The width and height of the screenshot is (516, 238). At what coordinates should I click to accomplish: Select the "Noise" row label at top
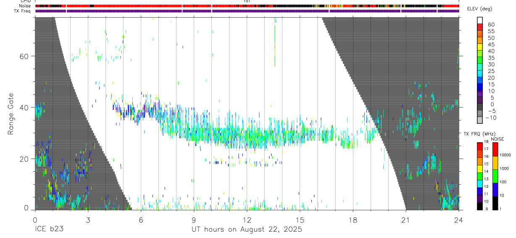pos(25,6)
